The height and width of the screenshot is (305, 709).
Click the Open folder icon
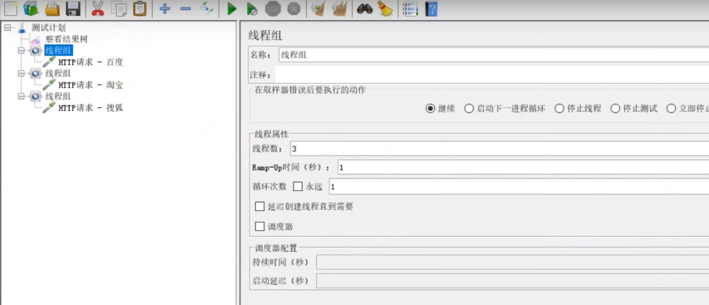click(x=52, y=8)
